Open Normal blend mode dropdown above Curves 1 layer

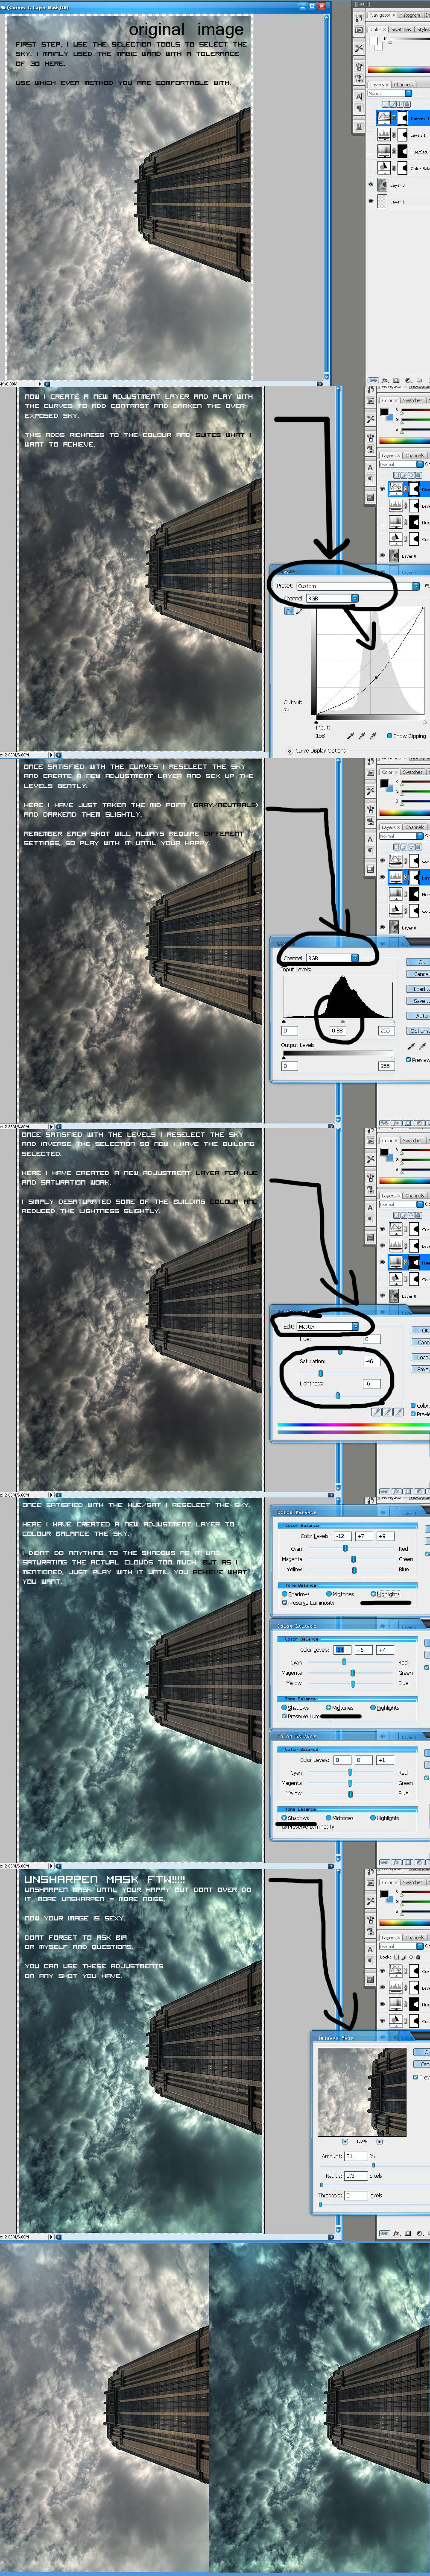pyautogui.click(x=390, y=94)
